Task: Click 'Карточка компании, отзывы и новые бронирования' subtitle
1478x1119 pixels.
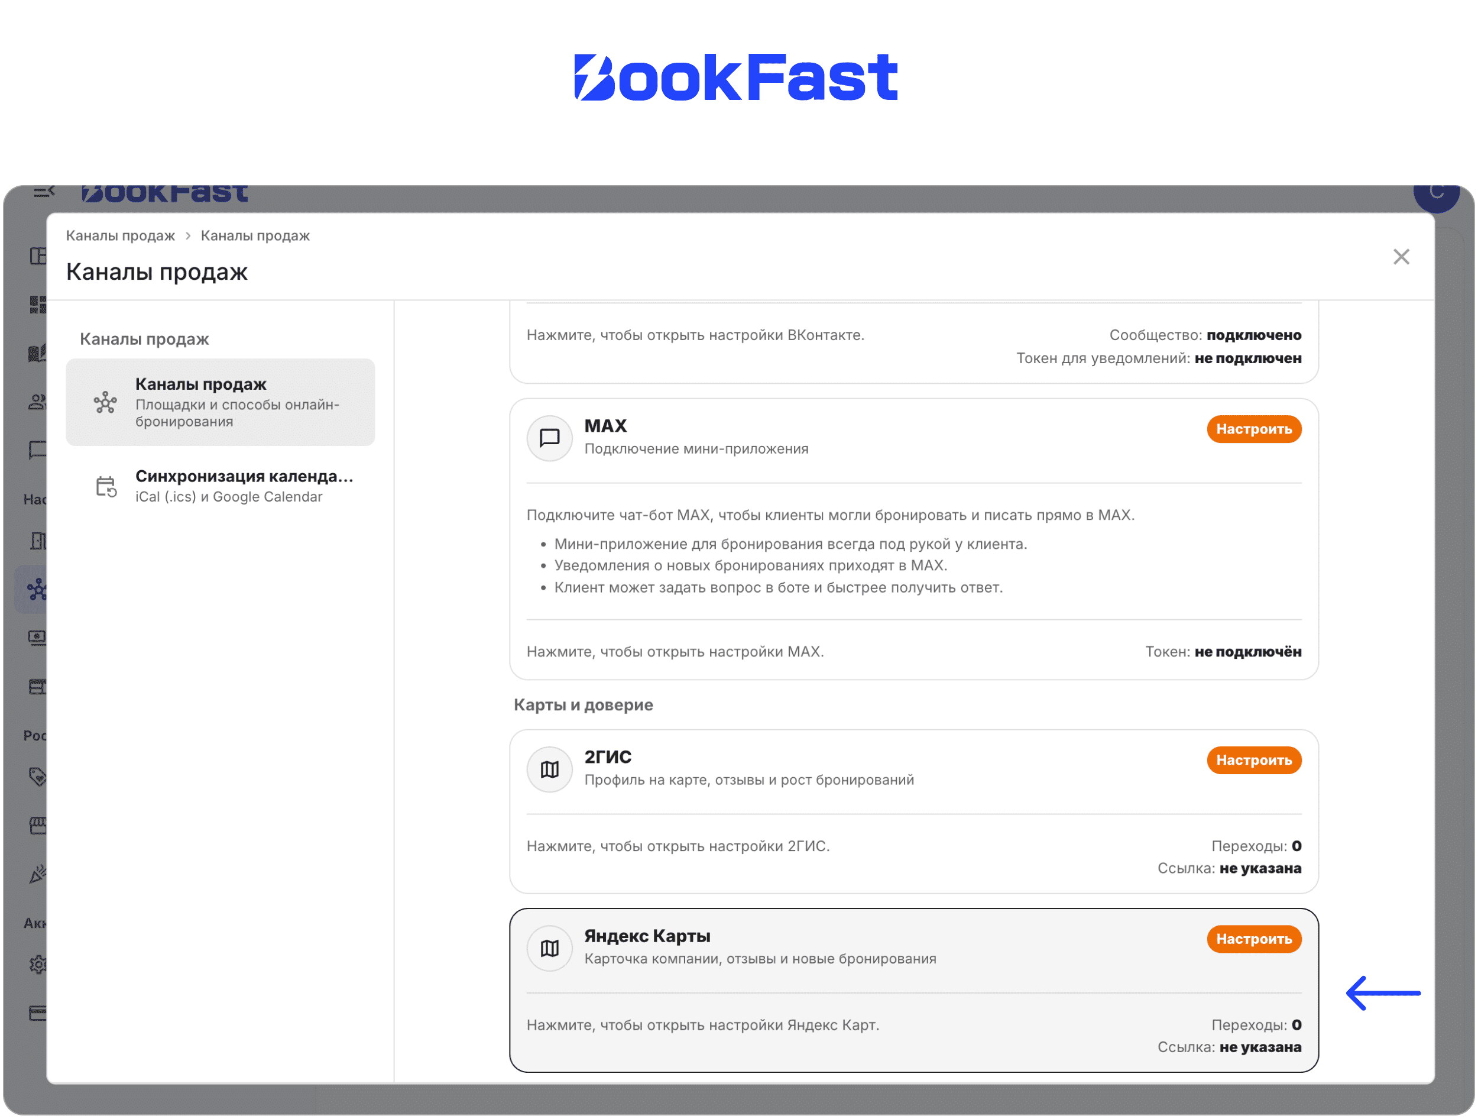Action: 760,959
